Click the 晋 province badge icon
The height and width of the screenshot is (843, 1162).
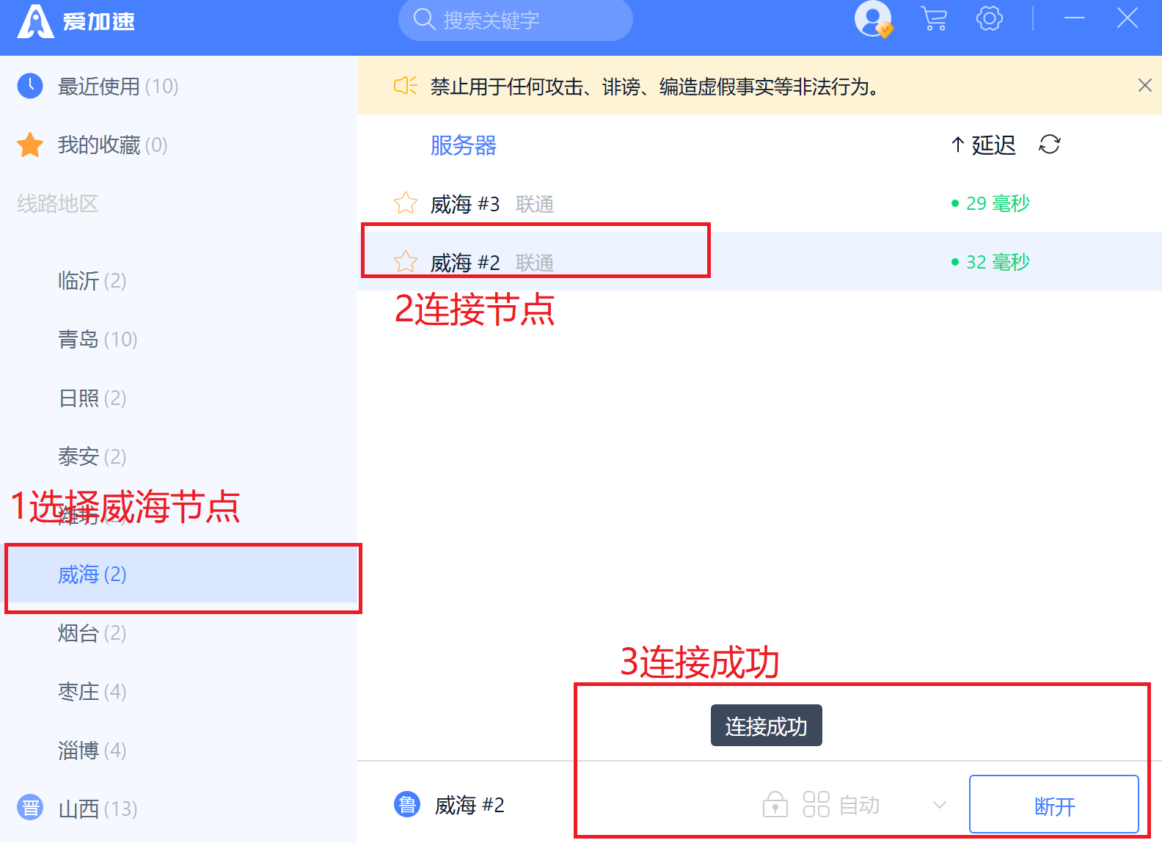click(30, 808)
